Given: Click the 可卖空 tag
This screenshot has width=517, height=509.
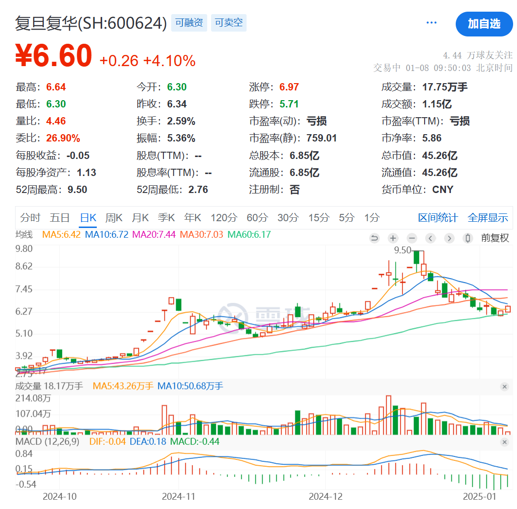Looking at the screenshot, I should [229, 23].
